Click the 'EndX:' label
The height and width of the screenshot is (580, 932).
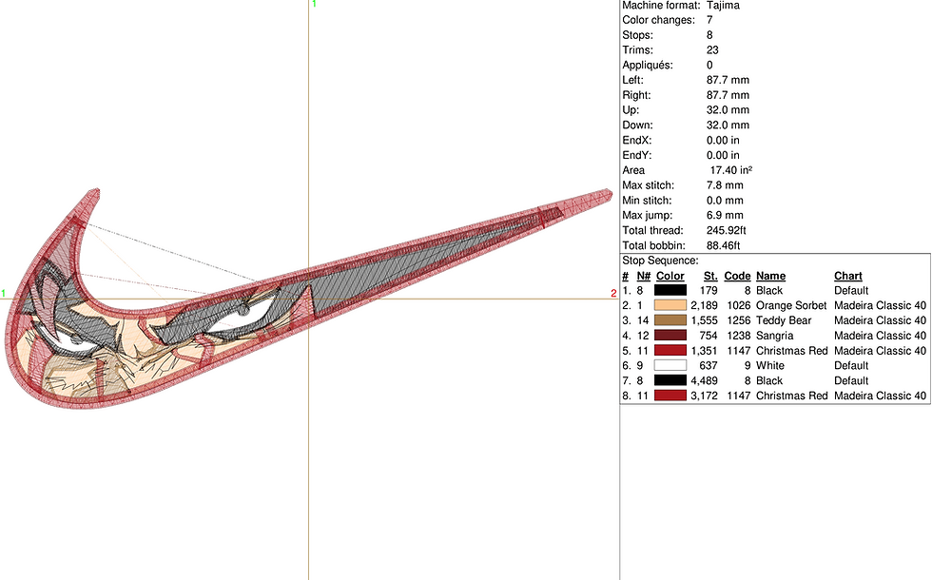(636, 141)
